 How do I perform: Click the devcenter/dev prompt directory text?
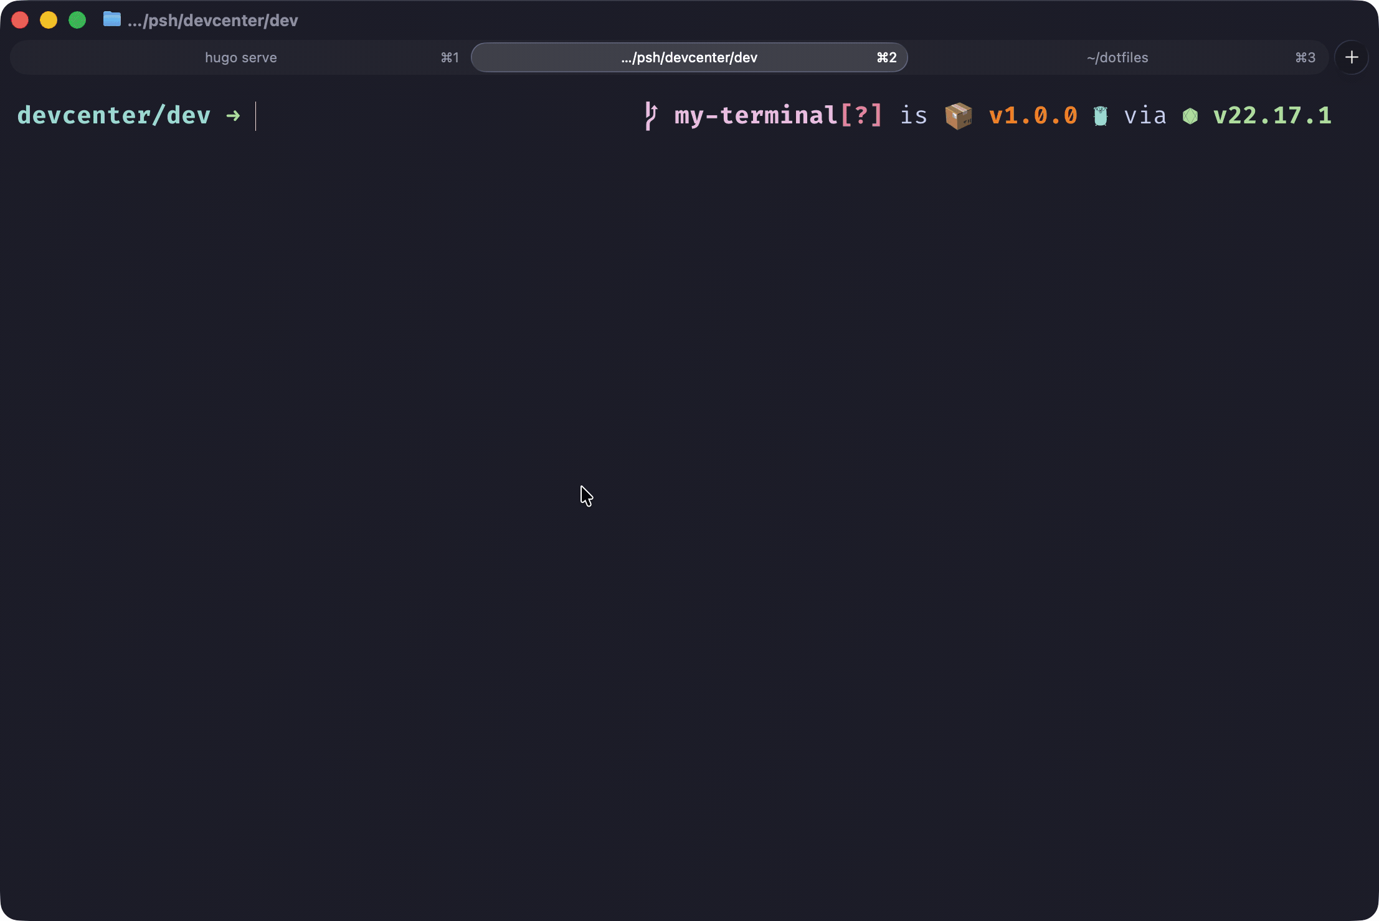pyautogui.click(x=114, y=116)
